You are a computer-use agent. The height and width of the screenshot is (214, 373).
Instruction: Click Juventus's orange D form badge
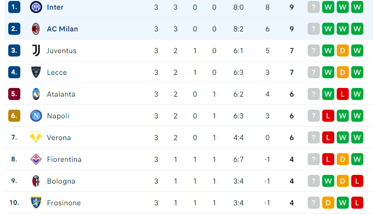point(343,51)
